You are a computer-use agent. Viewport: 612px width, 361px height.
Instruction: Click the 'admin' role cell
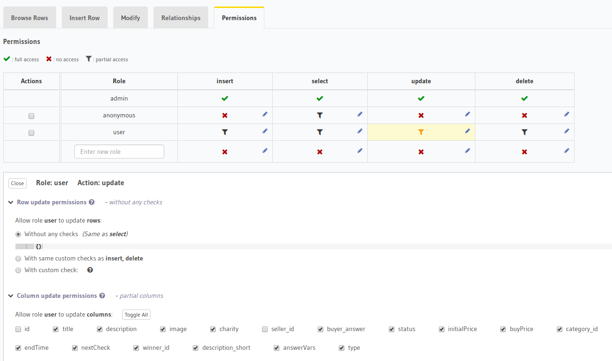tap(119, 98)
